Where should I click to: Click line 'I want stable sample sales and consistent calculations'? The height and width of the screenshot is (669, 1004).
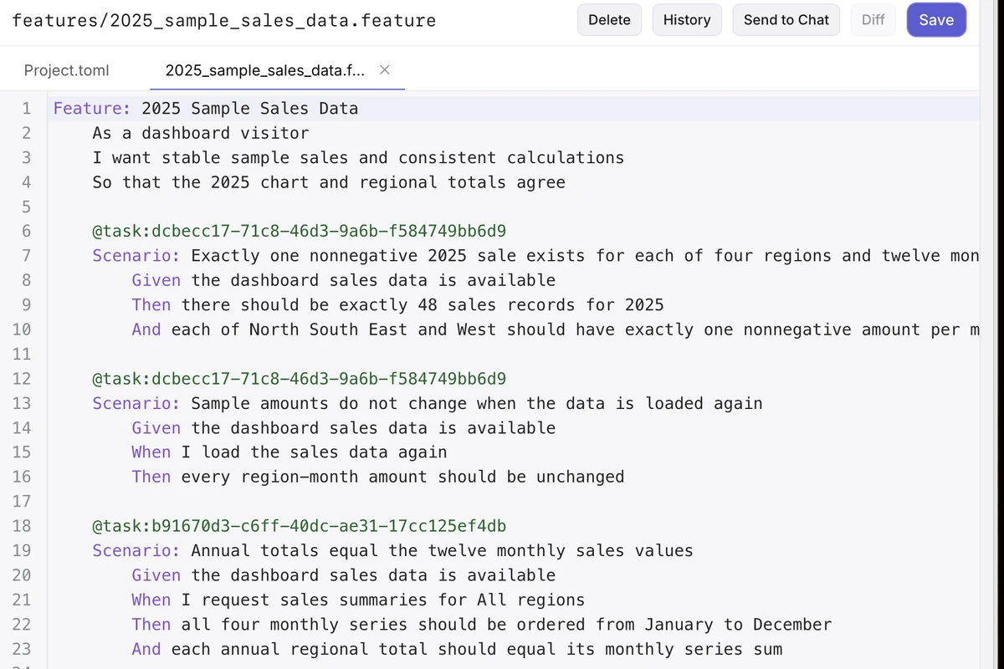point(358,158)
